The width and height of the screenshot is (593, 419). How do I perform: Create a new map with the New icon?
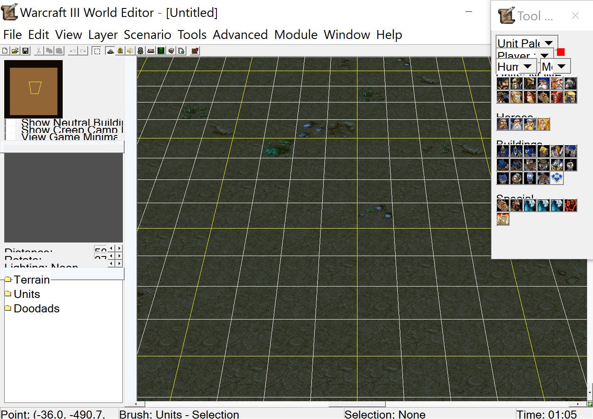point(5,51)
